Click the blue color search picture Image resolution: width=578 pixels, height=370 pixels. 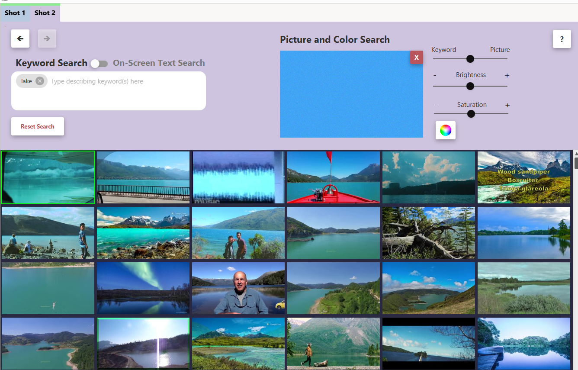351,94
